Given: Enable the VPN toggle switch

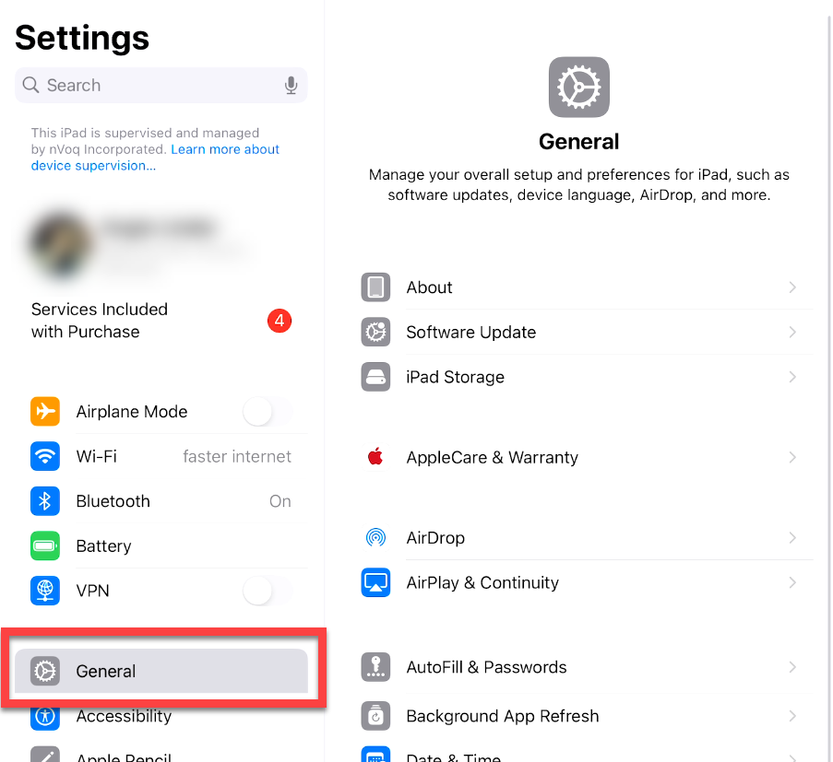Looking at the screenshot, I should (267, 591).
